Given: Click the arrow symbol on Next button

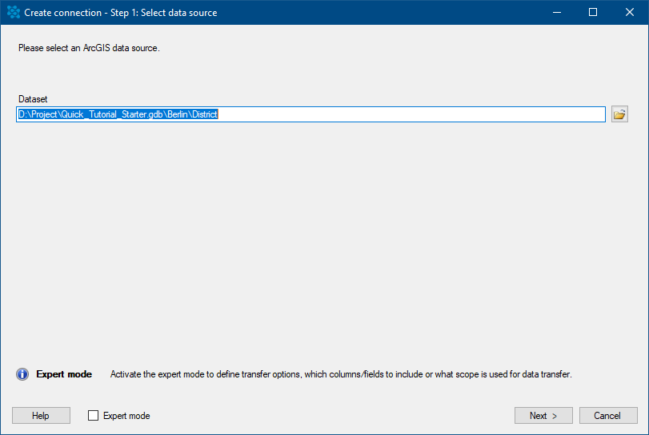Looking at the screenshot, I should point(555,416).
